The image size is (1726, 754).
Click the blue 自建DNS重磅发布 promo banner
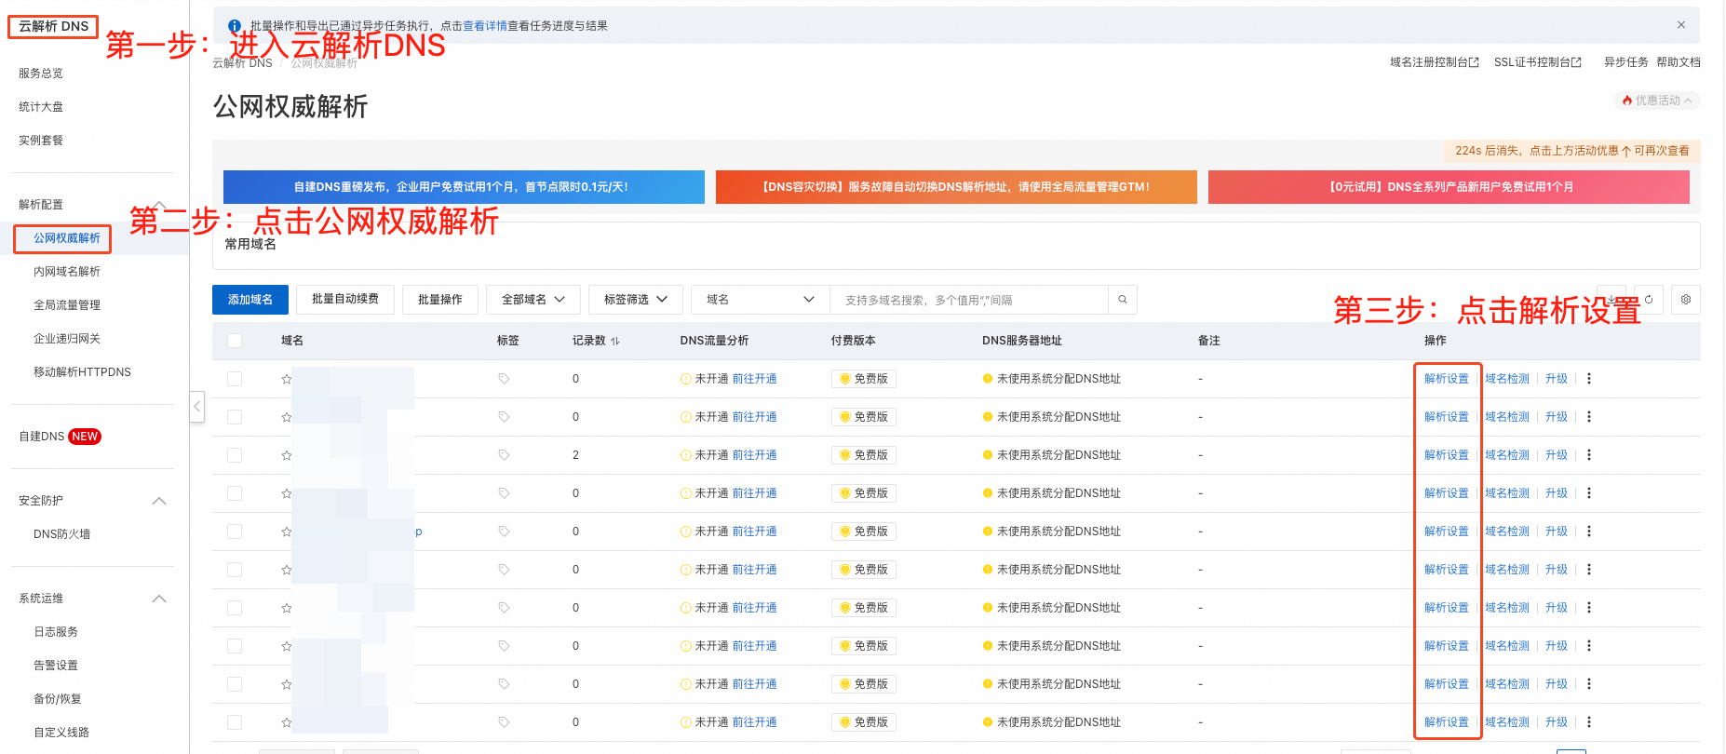click(464, 187)
